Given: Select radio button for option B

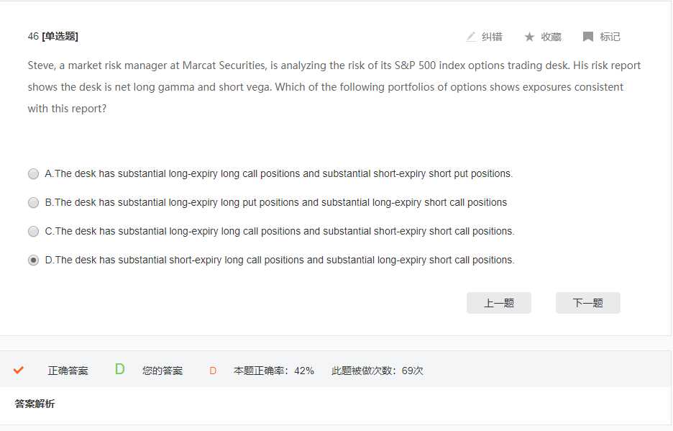Looking at the screenshot, I should tap(34, 202).
